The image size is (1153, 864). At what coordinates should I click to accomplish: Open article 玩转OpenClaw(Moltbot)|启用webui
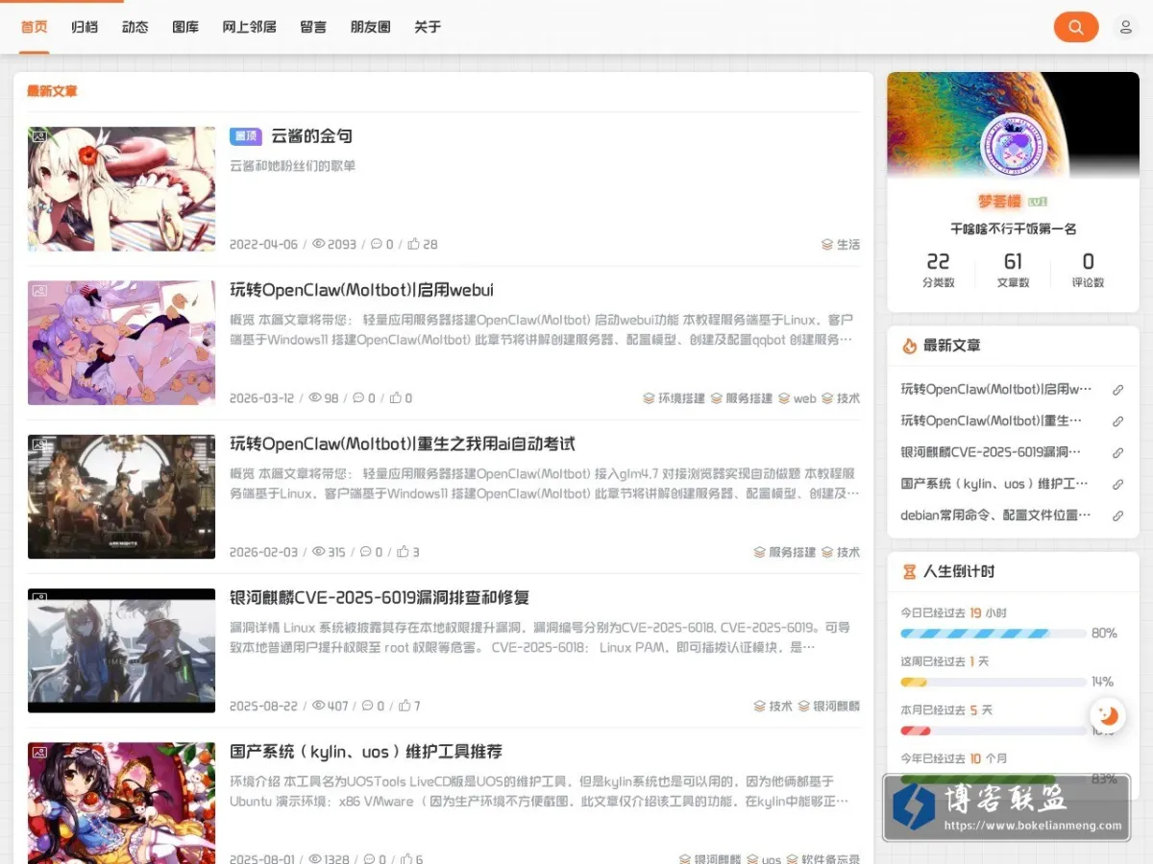point(361,290)
